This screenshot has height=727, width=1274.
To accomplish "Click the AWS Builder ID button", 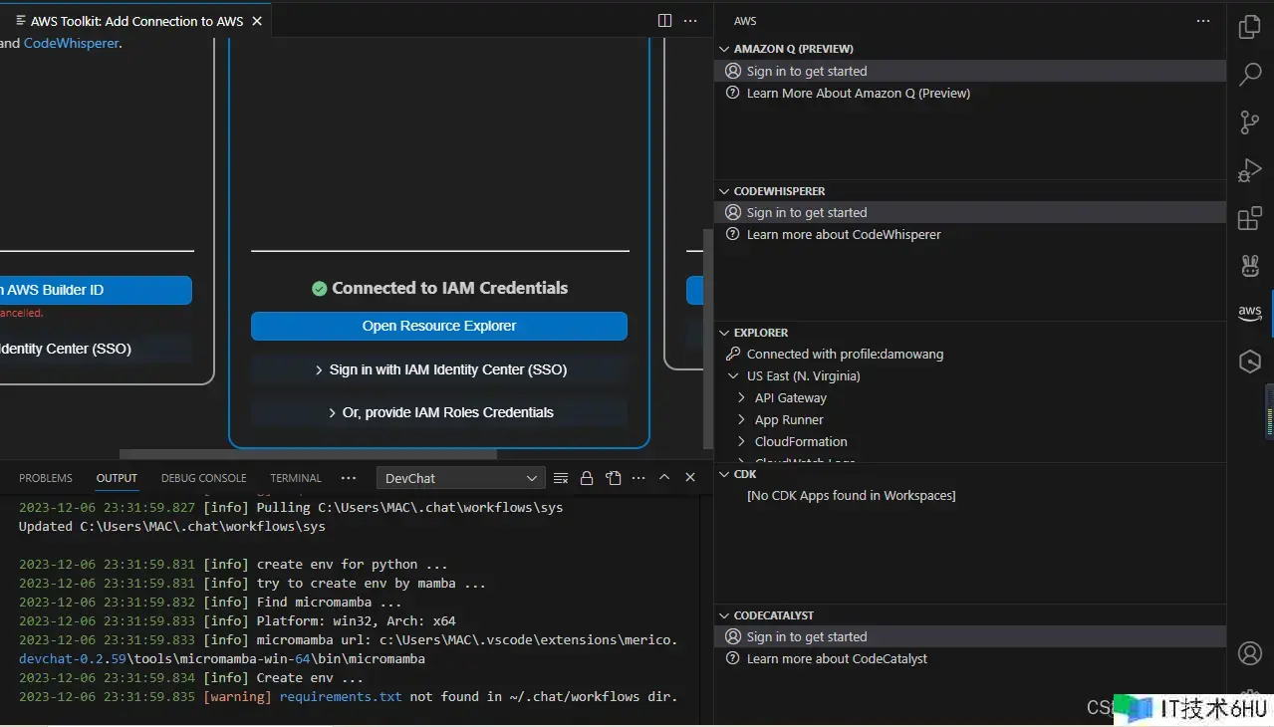I will (x=96, y=290).
